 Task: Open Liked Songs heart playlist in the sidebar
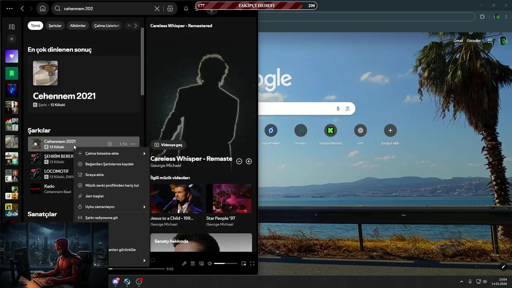click(x=12, y=56)
